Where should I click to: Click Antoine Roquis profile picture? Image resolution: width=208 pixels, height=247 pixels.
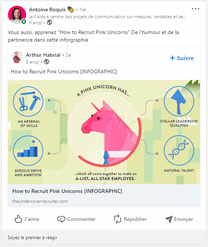(17, 15)
